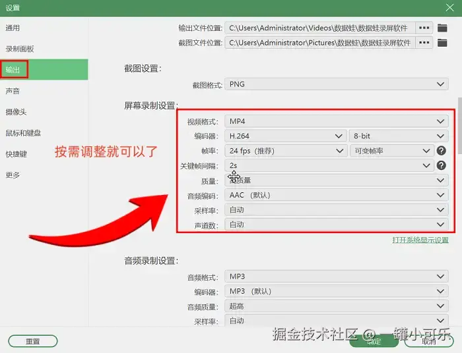462x353 pixels.
Task: Expand the audio format MP3 dropdown
Action: point(337,277)
